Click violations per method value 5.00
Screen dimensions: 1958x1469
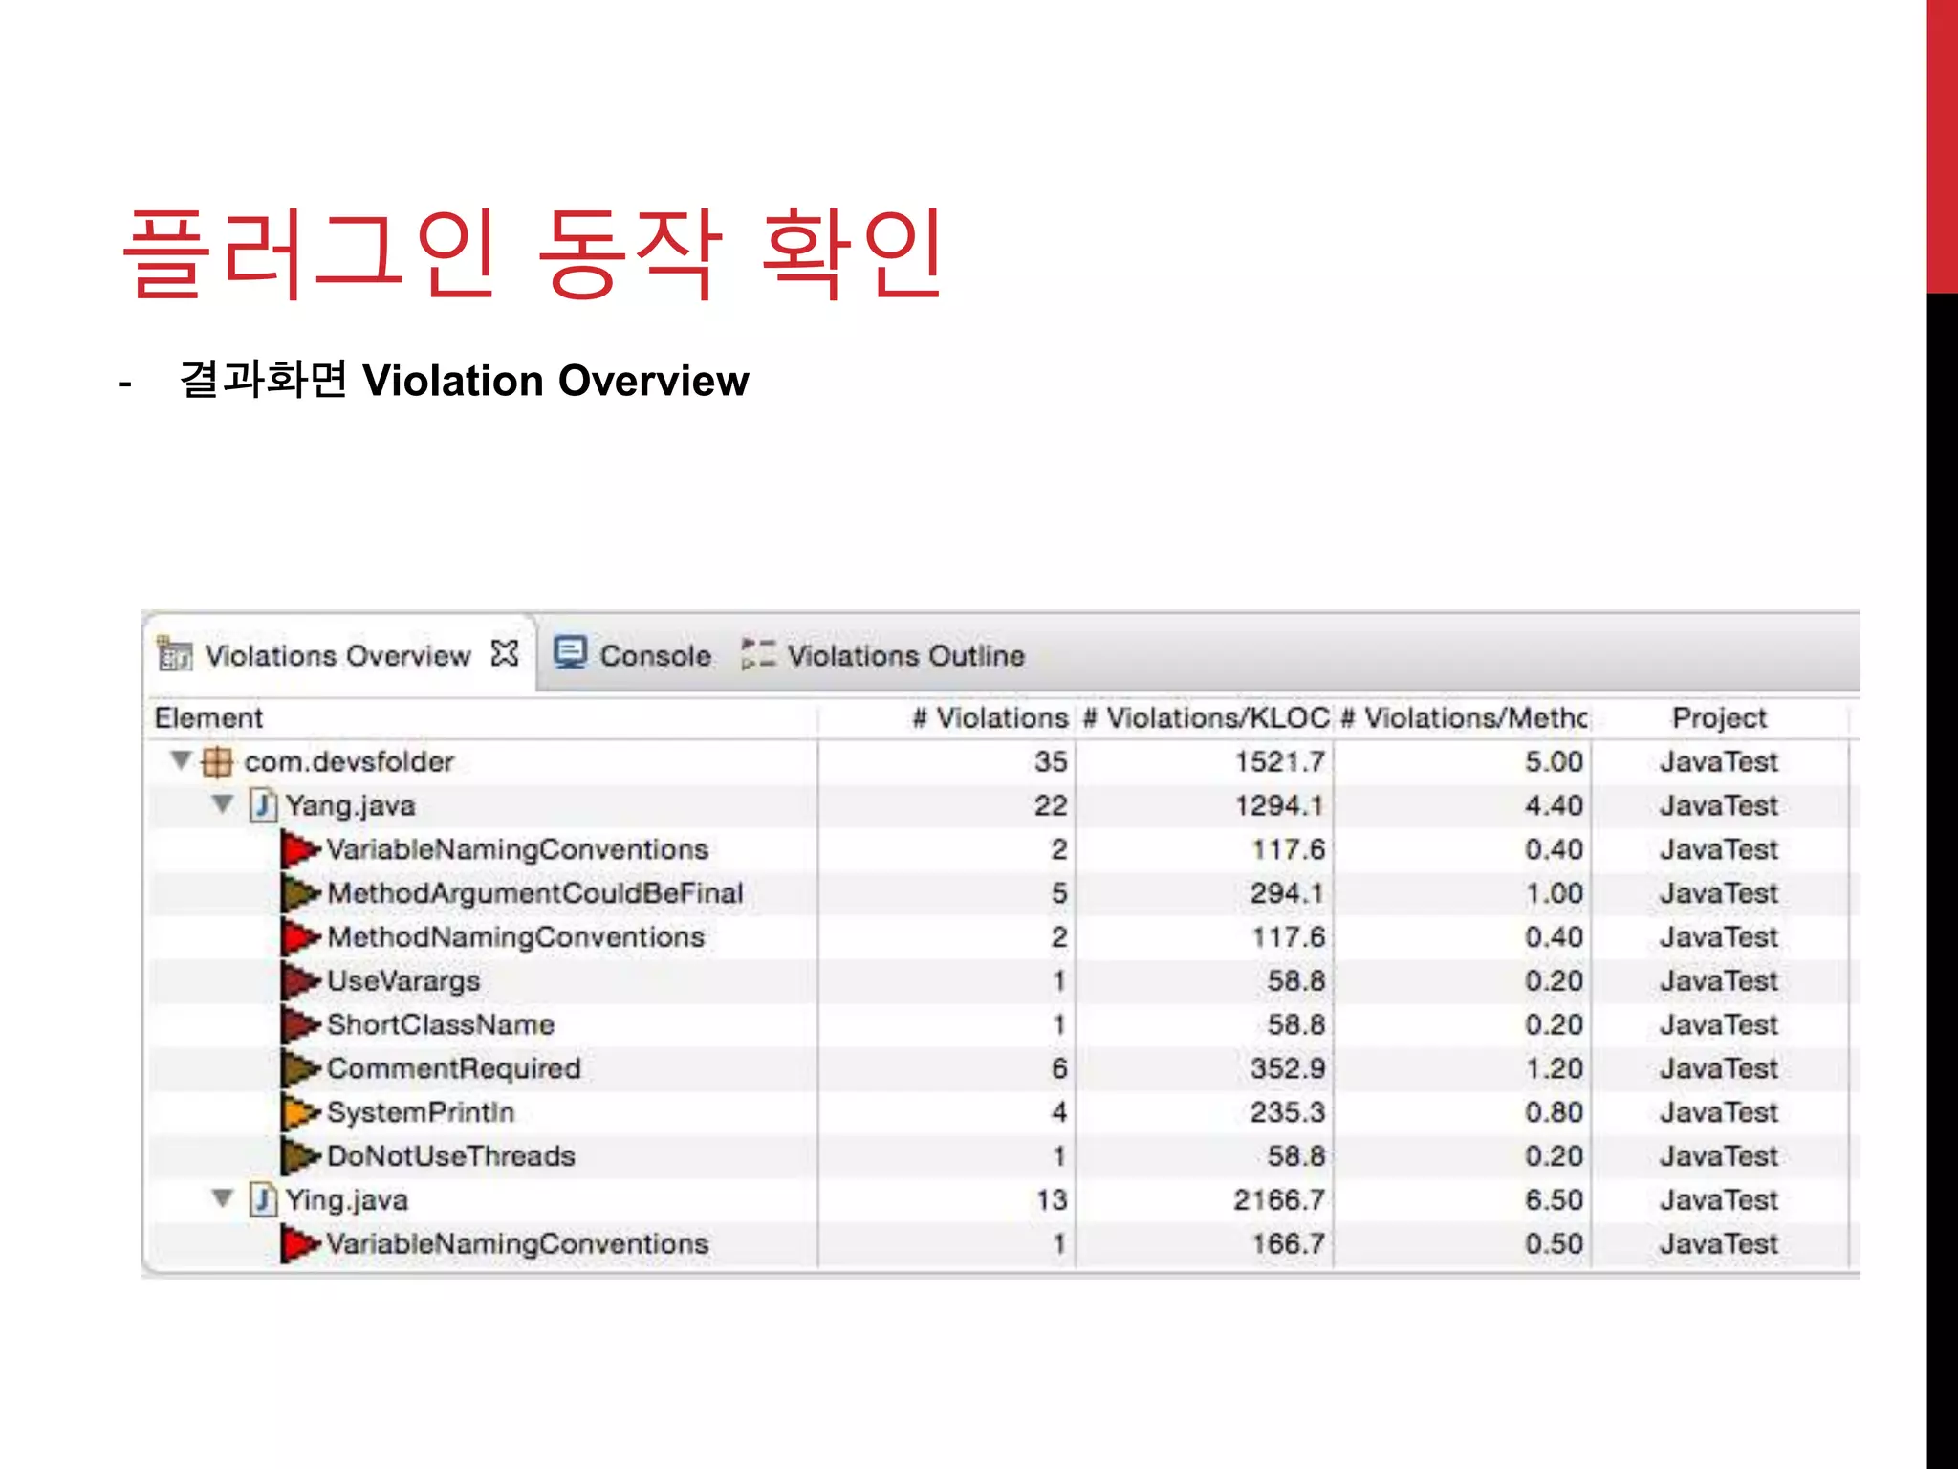(1555, 761)
